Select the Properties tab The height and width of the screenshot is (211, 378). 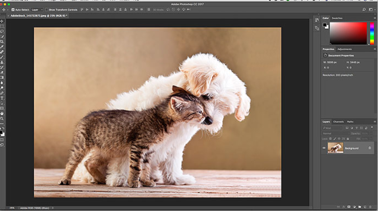click(328, 49)
